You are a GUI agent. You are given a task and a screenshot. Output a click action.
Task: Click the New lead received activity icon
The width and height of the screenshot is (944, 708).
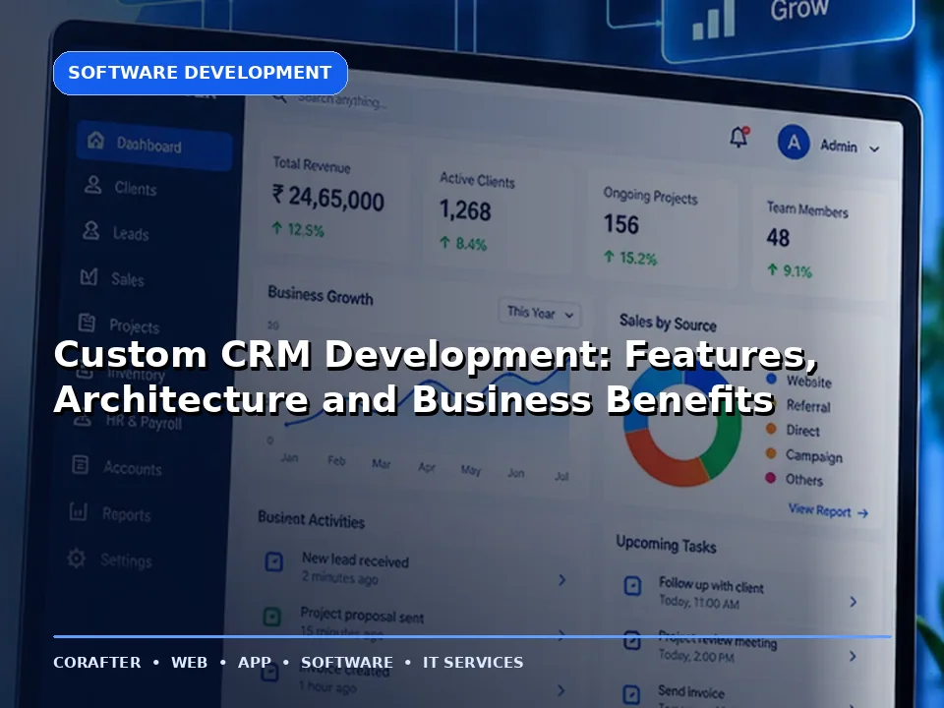(274, 561)
